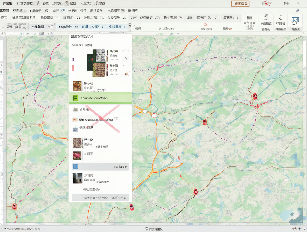Click the red-outlined white circle on the map
The image size is (307, 232).
click(154, 115)
